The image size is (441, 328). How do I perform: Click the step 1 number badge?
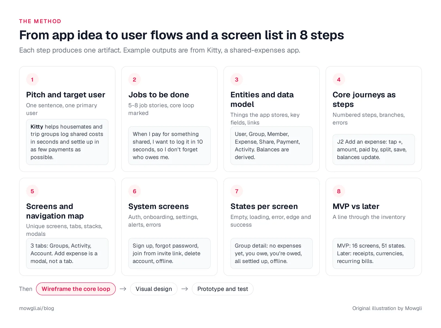[32, 80]
